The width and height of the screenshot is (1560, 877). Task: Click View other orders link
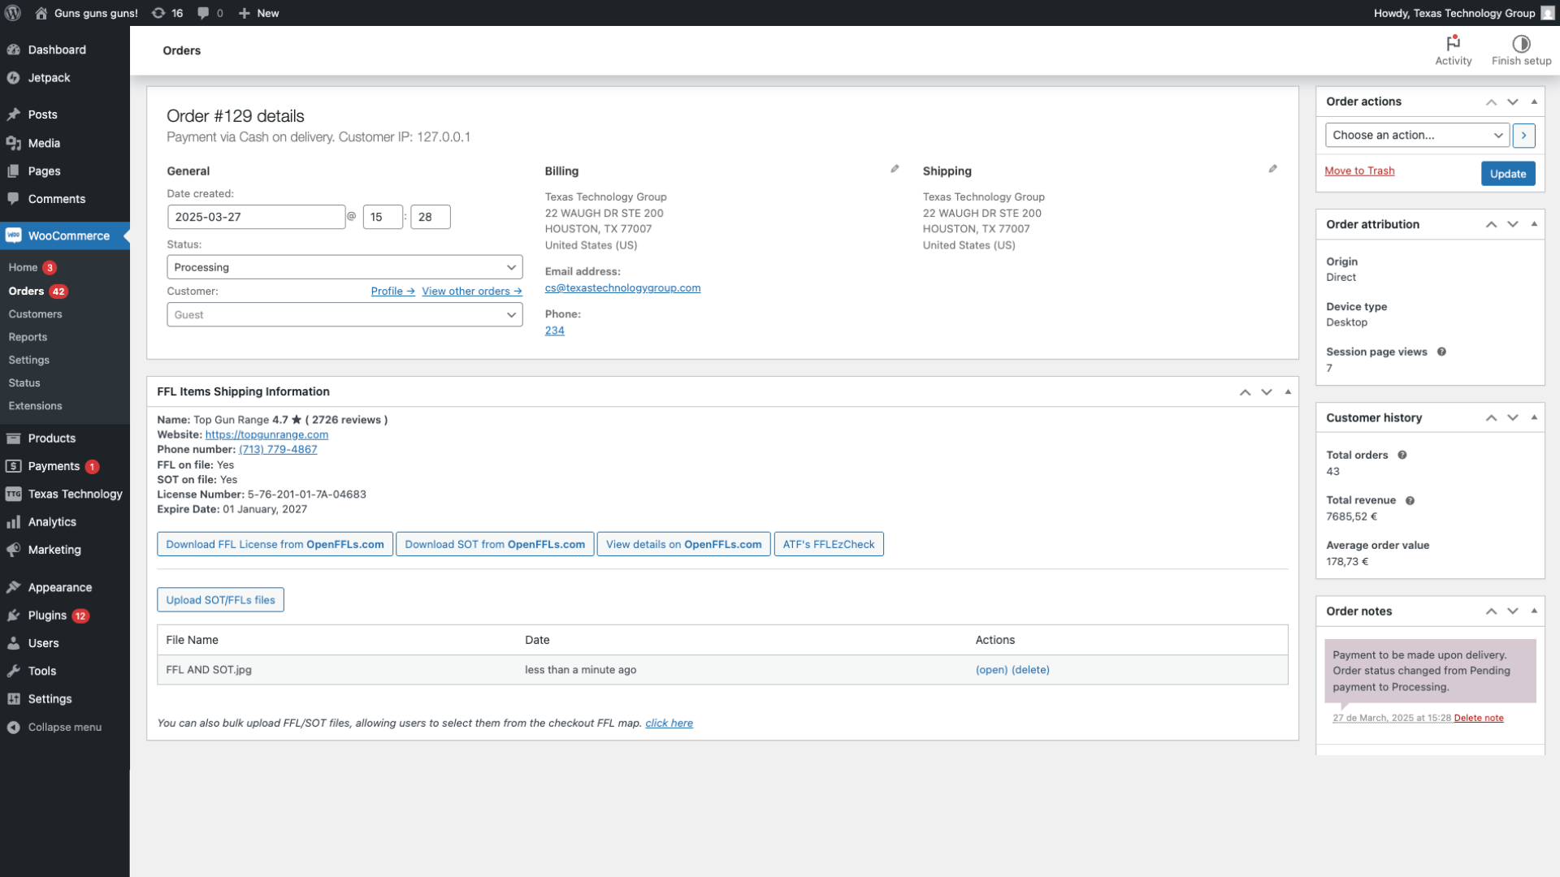click(472, 291)
